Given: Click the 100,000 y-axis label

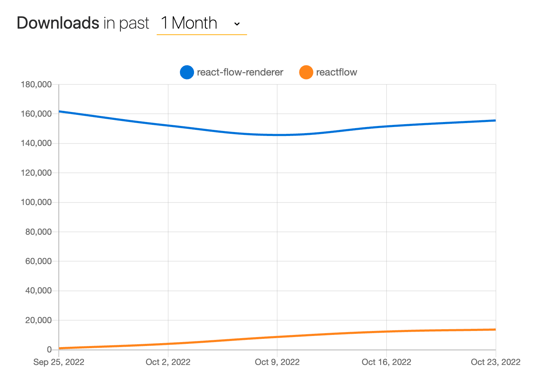Looking at the screenshot, I should click(x=36, y=202).
